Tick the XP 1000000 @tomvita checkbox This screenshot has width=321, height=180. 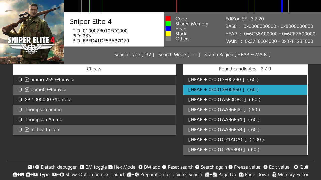point(20,100)
